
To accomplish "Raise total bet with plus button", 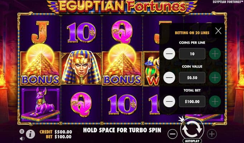I will pyautogui.click(x=215, y=102).
